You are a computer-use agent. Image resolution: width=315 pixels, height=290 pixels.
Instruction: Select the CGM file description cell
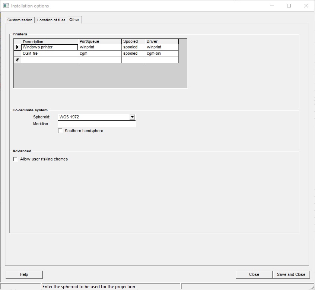coord(49,54)
